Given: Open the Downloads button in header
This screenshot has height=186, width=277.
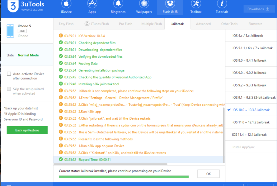Looking at the screenshot, I should [258, 9].
